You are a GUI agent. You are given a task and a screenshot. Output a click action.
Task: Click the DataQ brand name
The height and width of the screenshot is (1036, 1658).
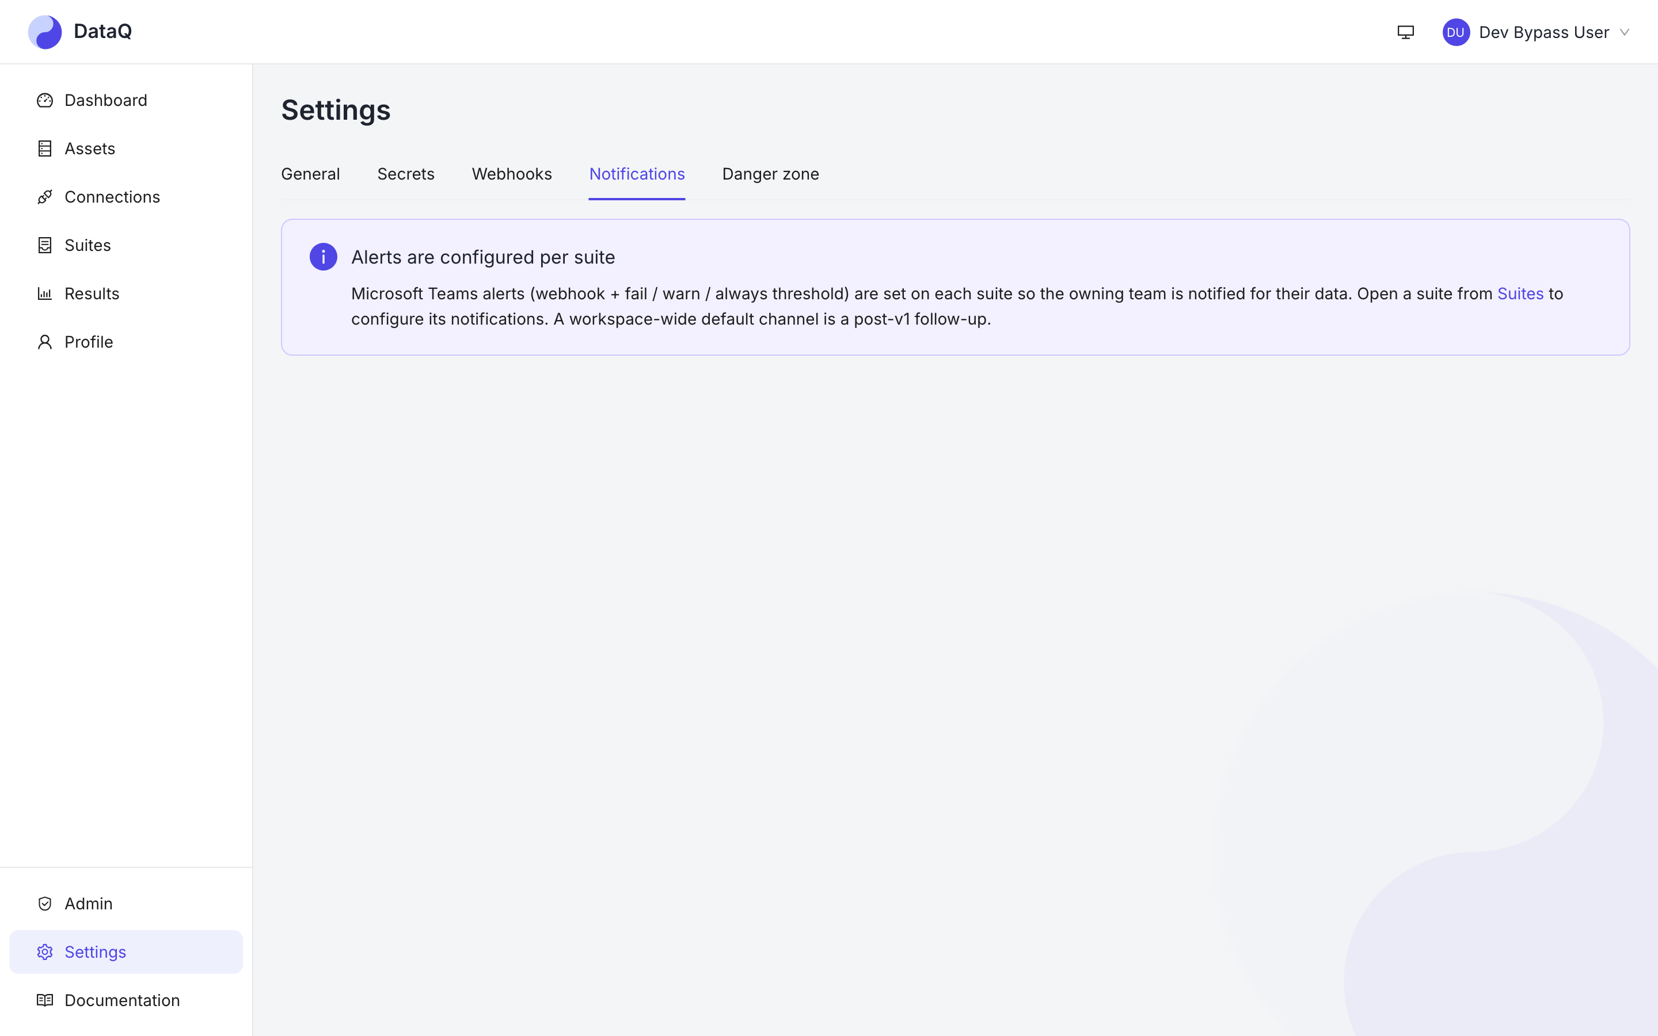coord(103,32)
